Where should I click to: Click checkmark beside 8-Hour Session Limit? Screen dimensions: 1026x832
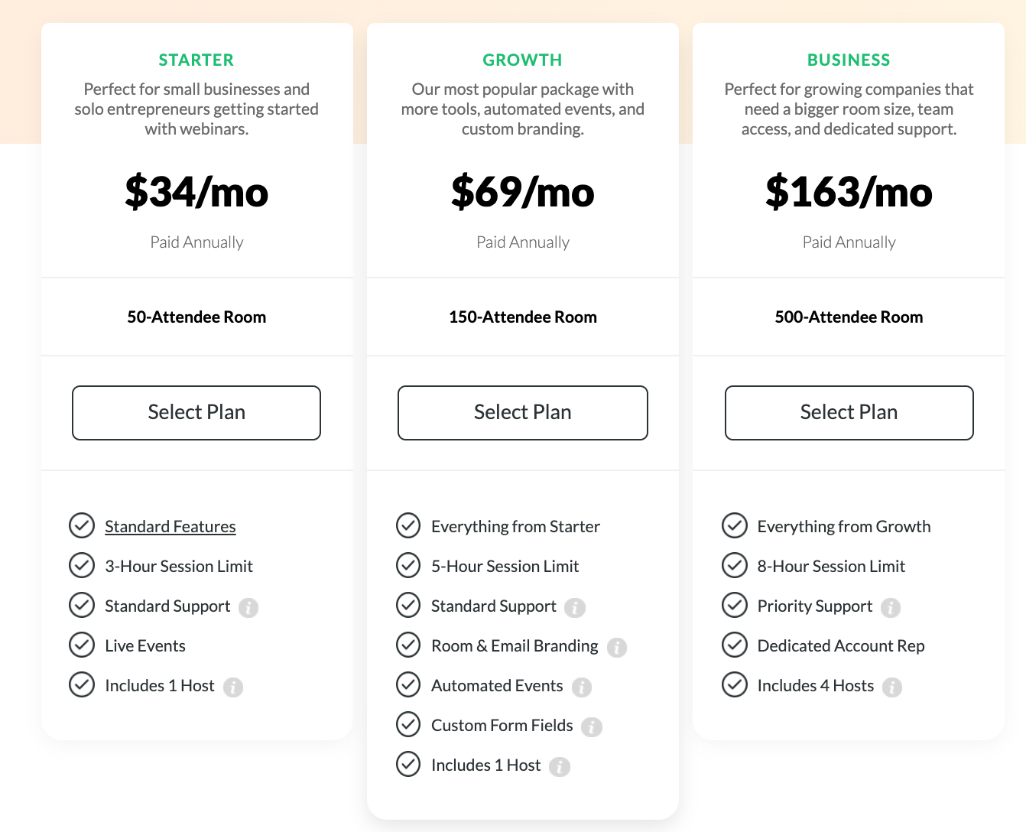coord(735,565)
